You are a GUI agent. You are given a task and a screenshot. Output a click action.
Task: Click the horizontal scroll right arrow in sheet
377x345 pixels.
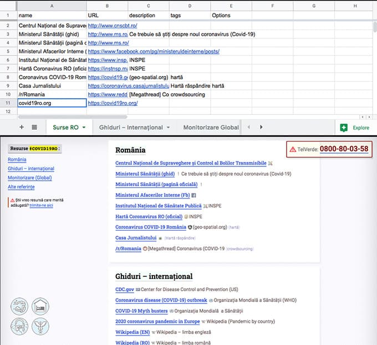tap(369, 117)
